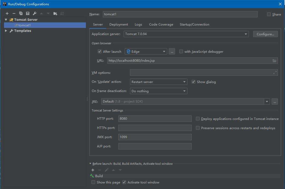Move configuration down in left toolbar
285x189 pixels.
(48, 13)
